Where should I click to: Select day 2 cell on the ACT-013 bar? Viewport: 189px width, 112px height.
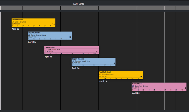(107, 78)
